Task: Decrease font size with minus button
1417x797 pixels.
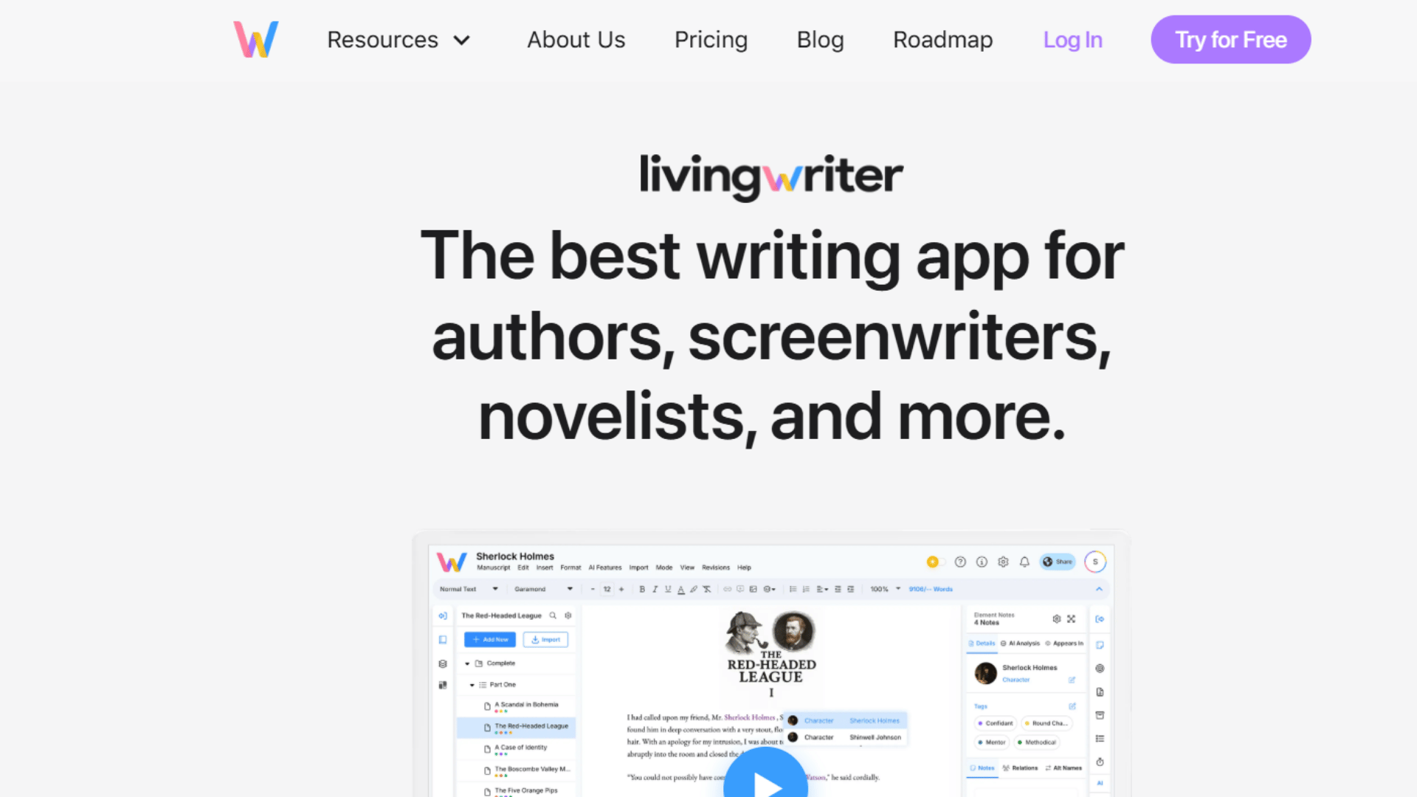Action: coord(593,589)
